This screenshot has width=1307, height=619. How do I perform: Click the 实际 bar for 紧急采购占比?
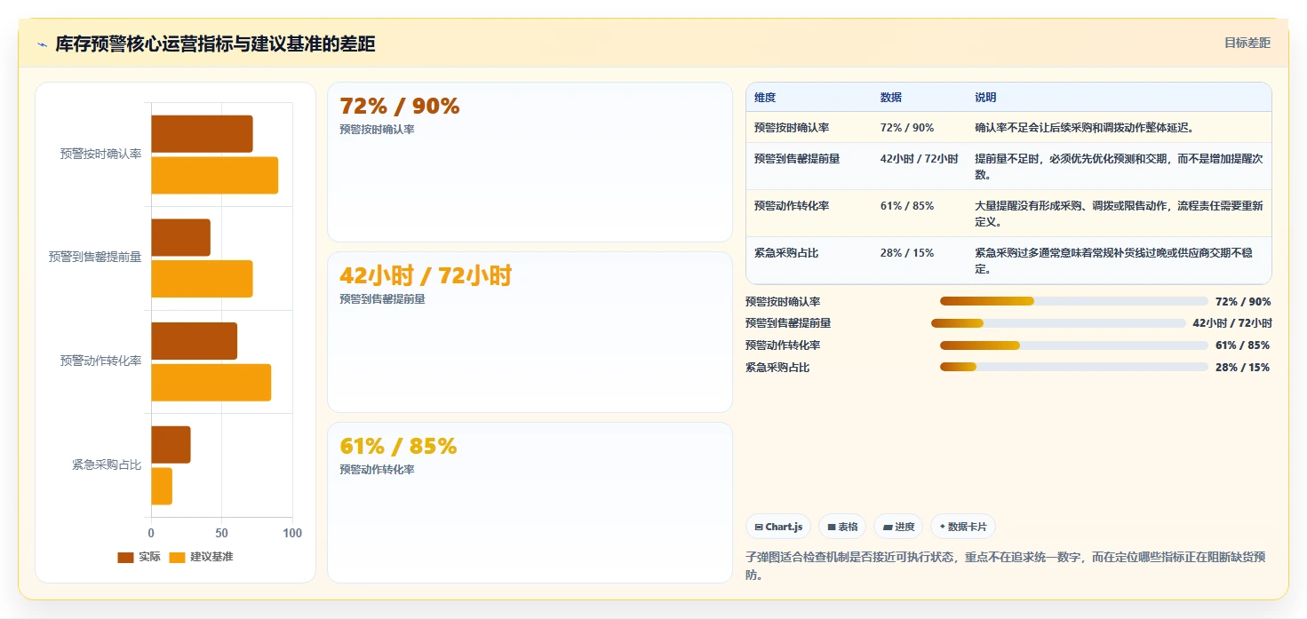coord(171,444)
